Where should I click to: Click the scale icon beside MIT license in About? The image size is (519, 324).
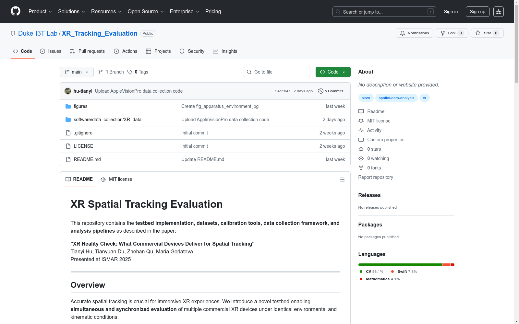click(361, 121)
